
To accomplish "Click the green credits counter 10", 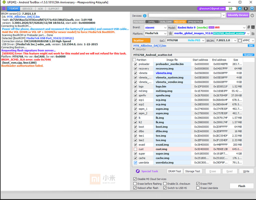I will (x=230, y=8).
